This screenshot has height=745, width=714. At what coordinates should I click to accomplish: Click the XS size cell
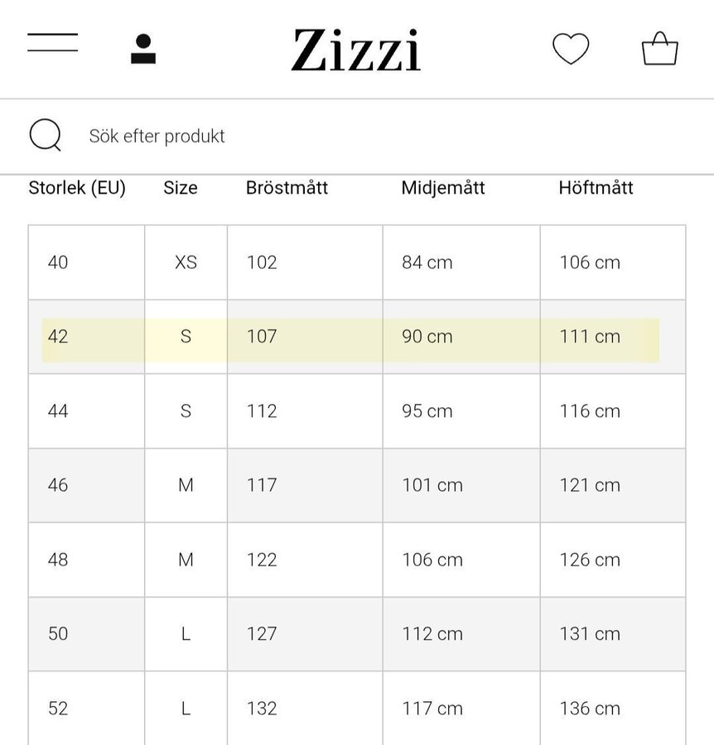pyautogui.click(x=186, y=262)
